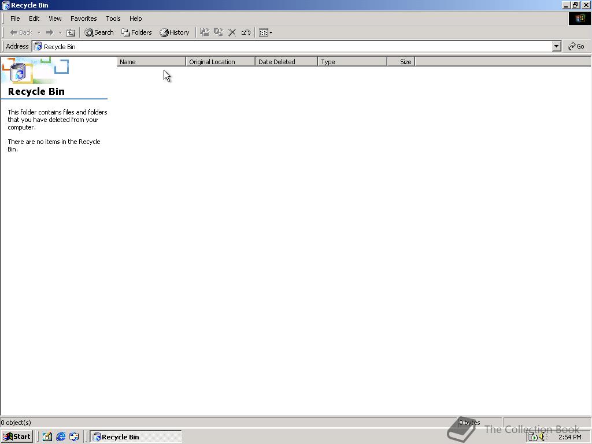Click the Recycle Bin heading in left panel
The width and height of the screenshot is (592, 444).
[x=36, y=91]
